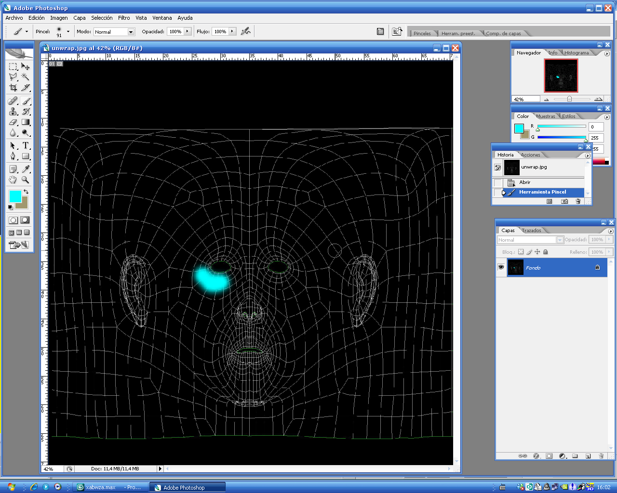This screenshot has height=493, width=617.
Task: Open the Archivo menu
Action: [x=14, y=18]
